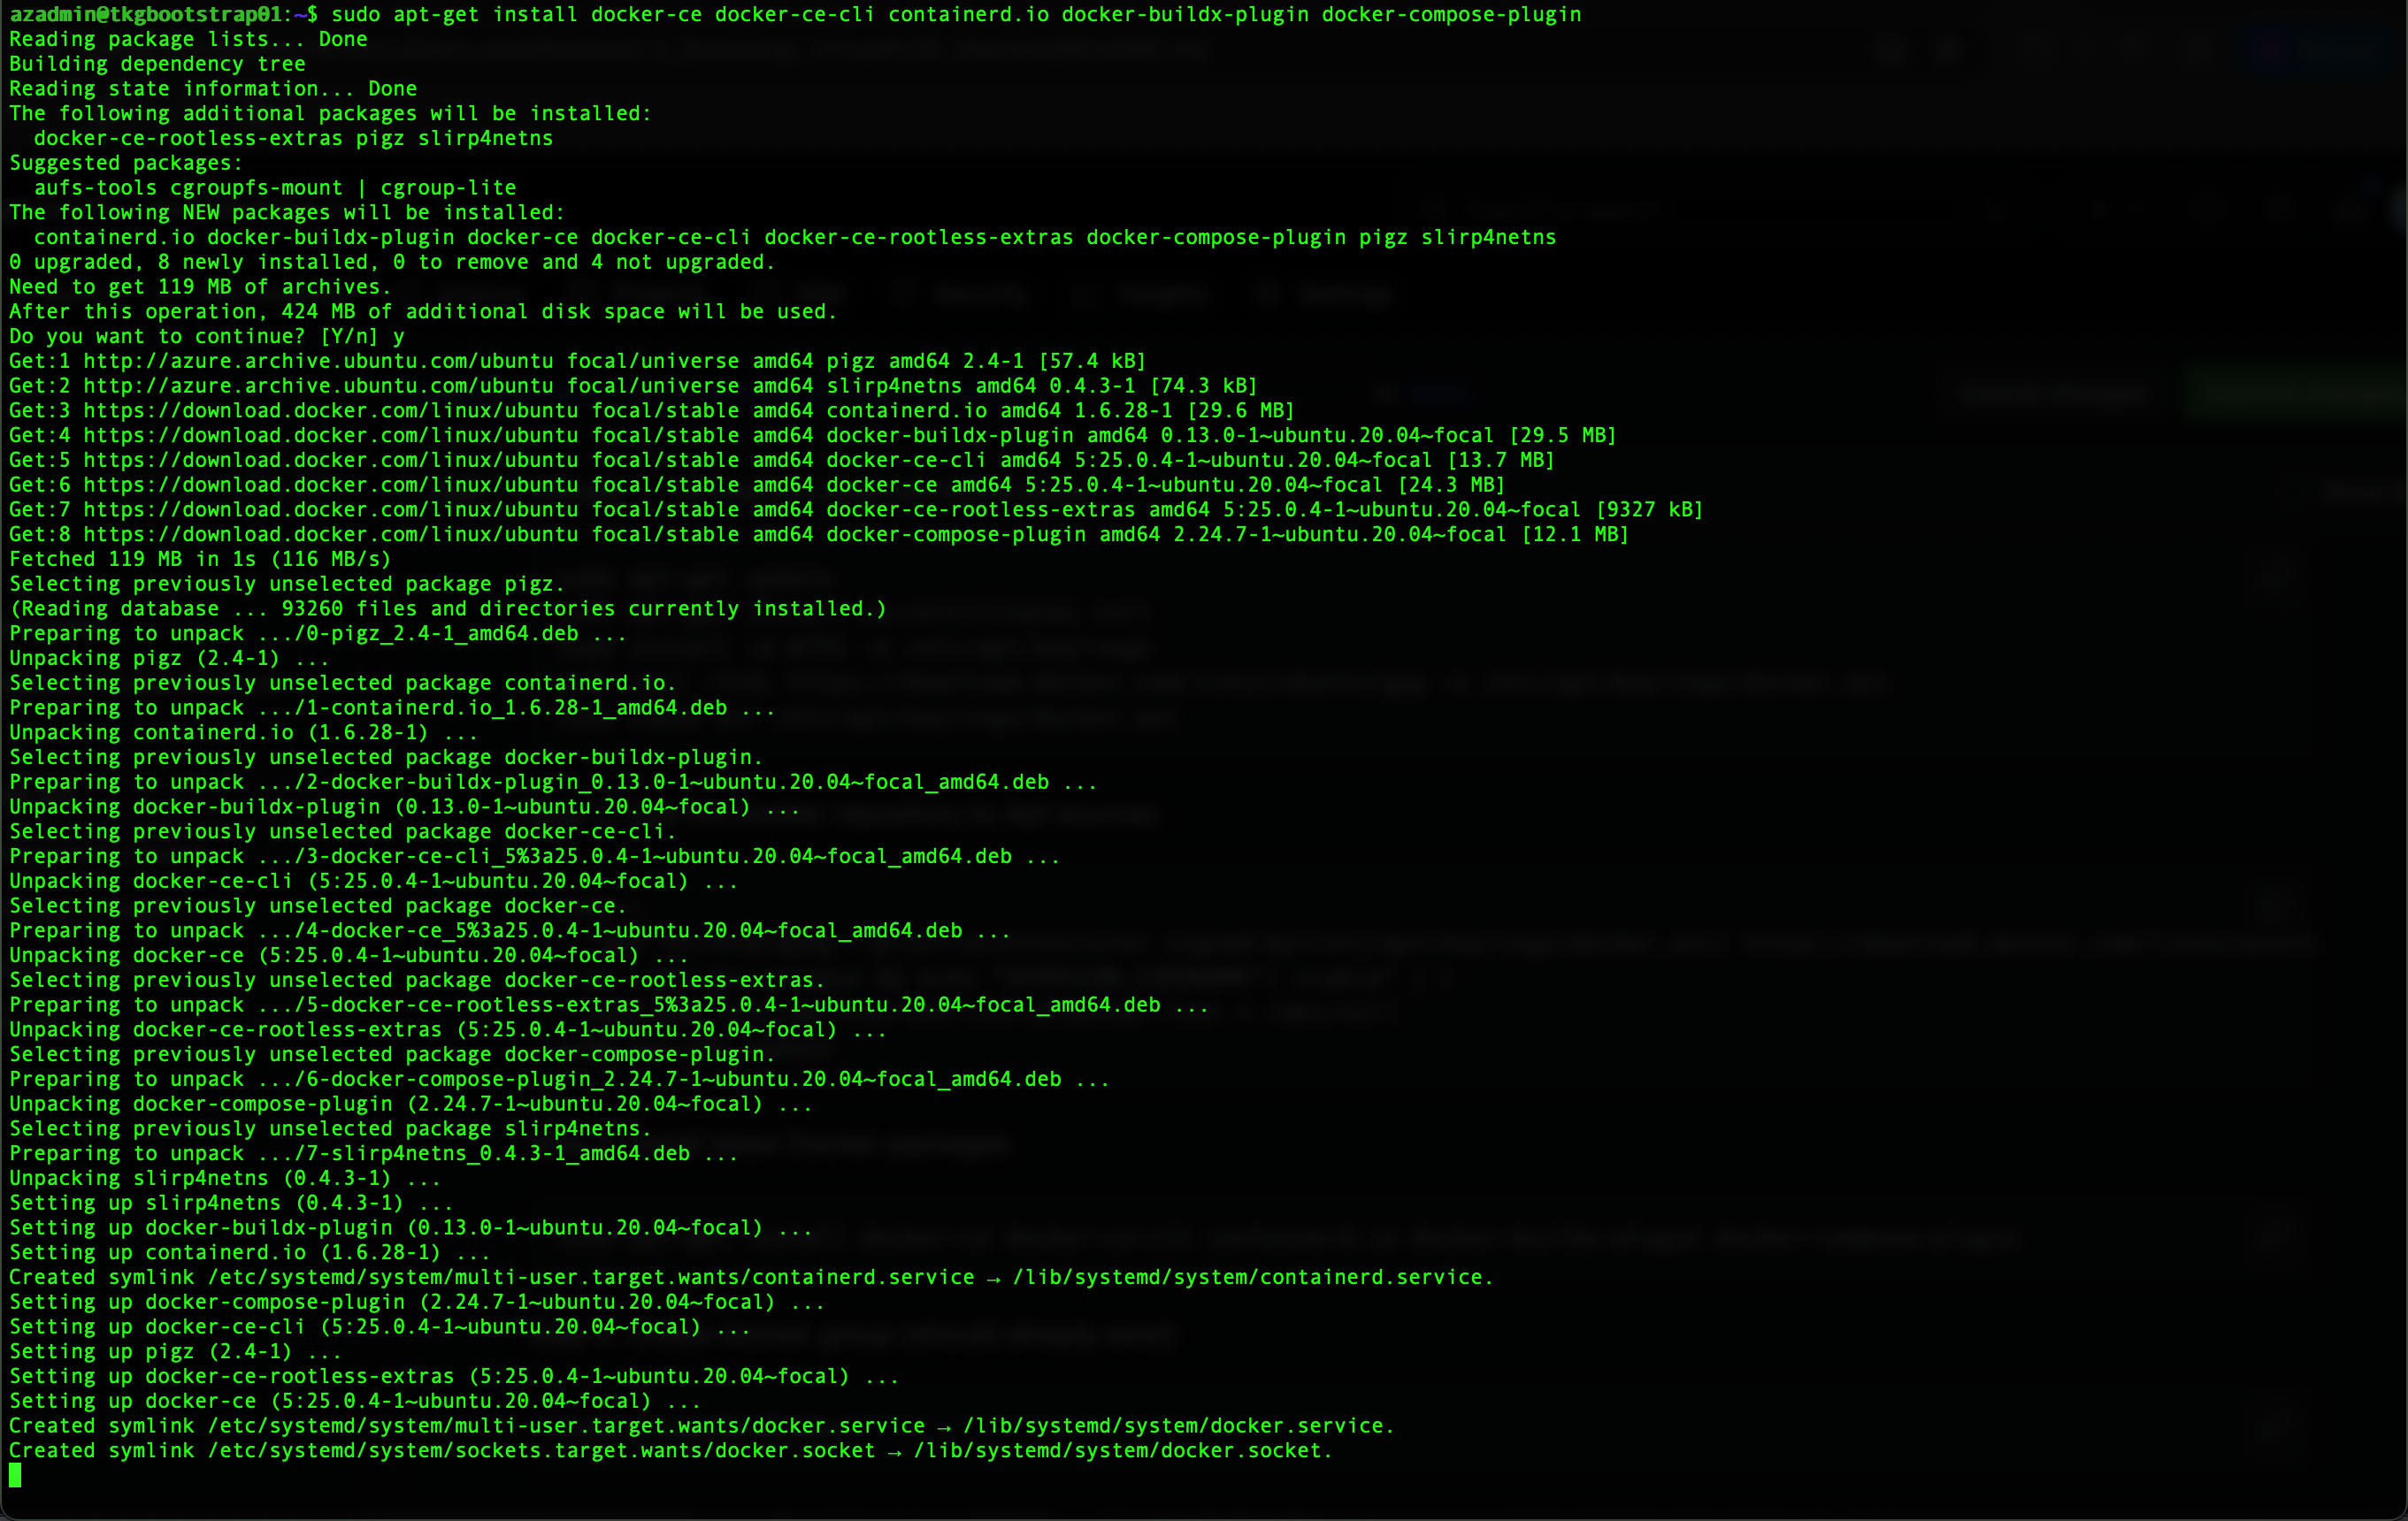
Task: Open the Get:7 download.docker.com URL
Action: [330, 509]
